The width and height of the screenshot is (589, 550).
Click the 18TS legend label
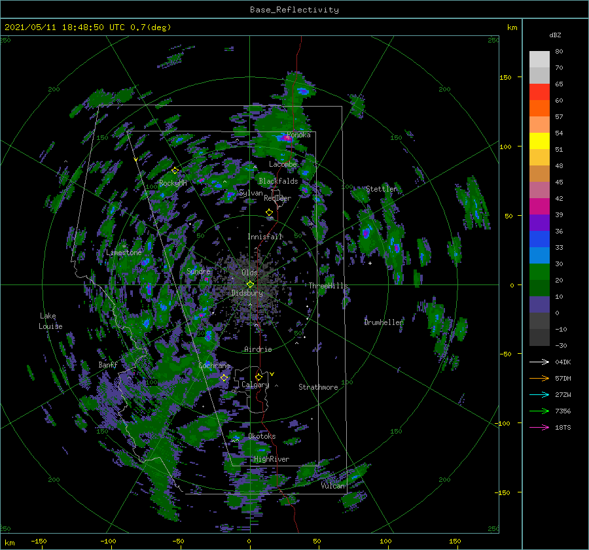click(x=563, y=427)
